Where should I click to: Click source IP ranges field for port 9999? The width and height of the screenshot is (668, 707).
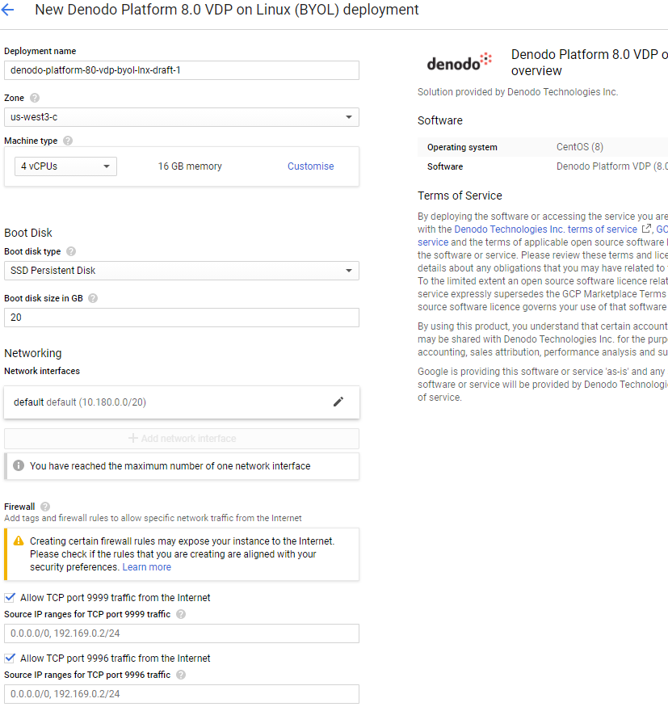pos(182,633)
